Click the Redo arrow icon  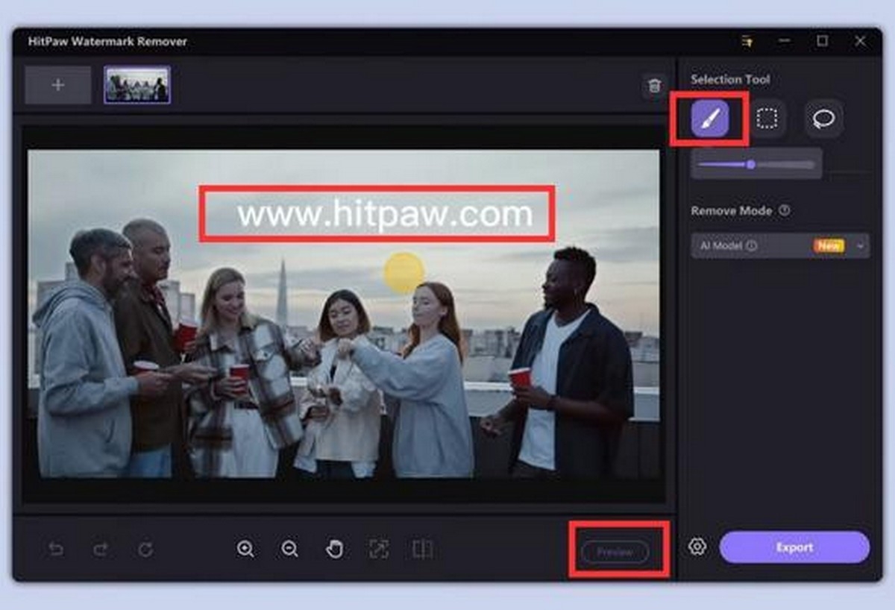click(101, 550)
